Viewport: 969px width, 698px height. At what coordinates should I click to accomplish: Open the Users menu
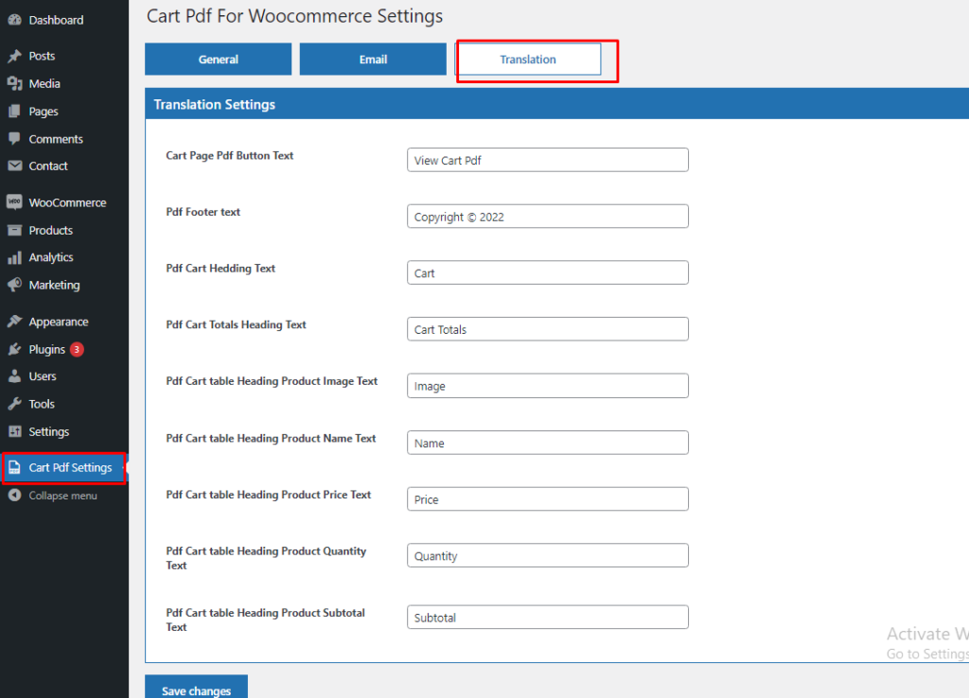[x=64, y=376]
